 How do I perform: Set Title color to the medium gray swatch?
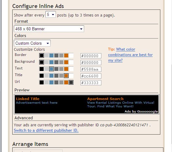tap(61, 76)
